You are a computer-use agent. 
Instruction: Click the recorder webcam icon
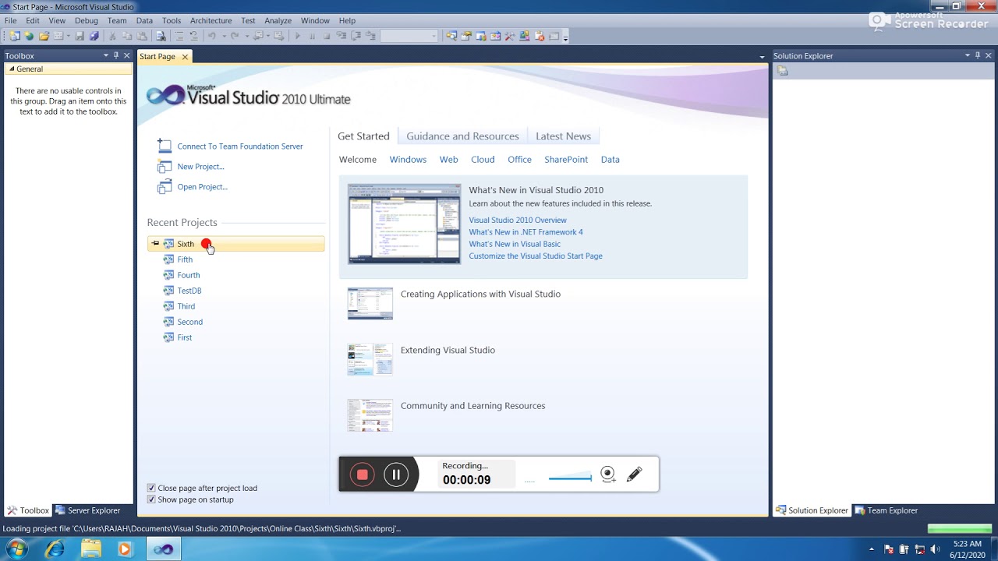coord(608,475)
